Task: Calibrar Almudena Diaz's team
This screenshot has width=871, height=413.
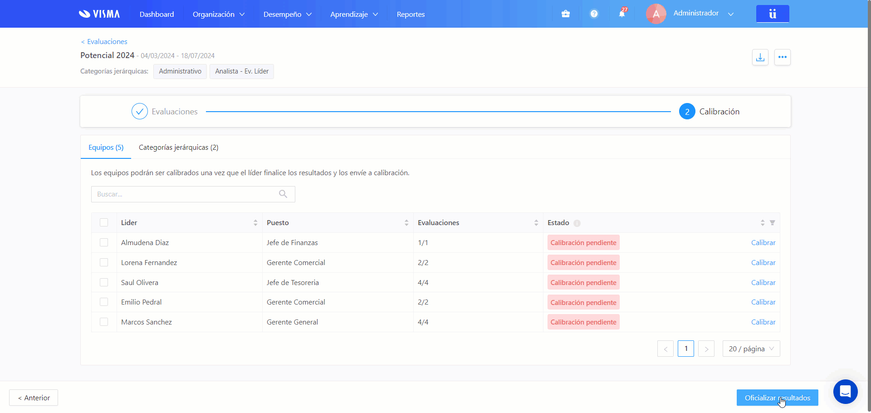Action: [x=763, y=243]
